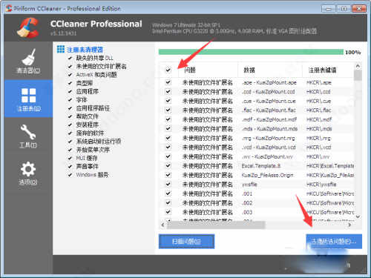
Task: Click the green 100% progress bar
Action: (251, 52)
